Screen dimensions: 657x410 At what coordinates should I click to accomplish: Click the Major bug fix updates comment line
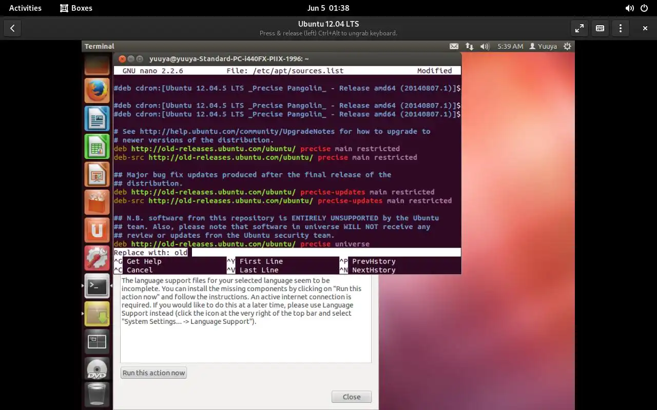[x=253, y=175]
